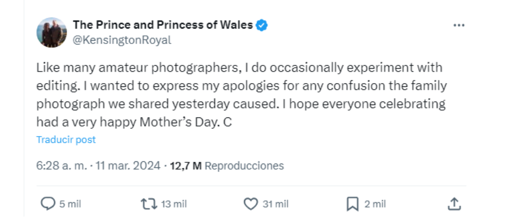Open the share icon on the post
This screenshot has width=512, height=223.
pos(453,204)
